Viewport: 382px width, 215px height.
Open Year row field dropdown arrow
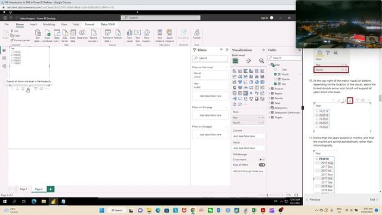click(260, 118)
